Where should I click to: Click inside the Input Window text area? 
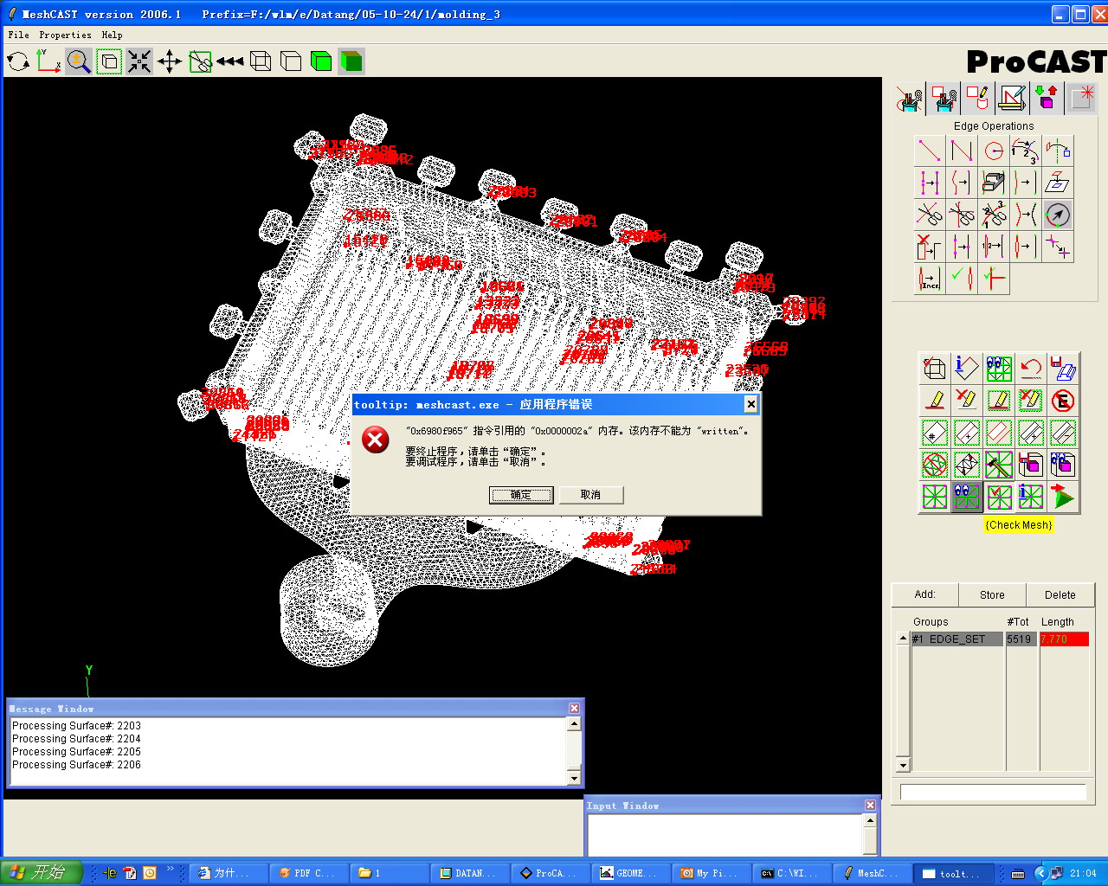tap(725, 834)
